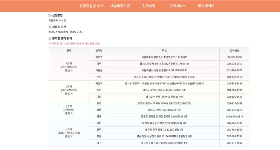Click the 파주 center name

pyautogui.click(x=99, y=64)
